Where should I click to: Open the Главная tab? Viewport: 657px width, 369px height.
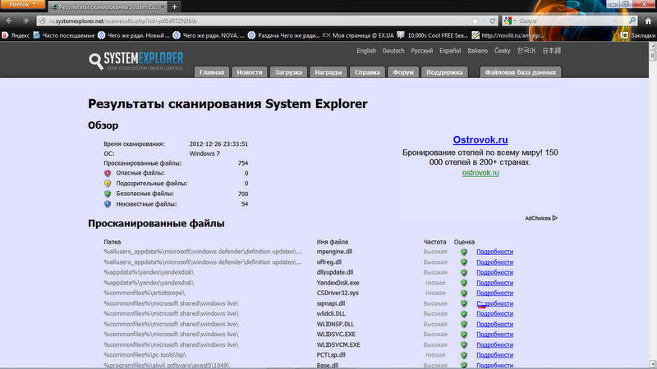tap(212, 72)
